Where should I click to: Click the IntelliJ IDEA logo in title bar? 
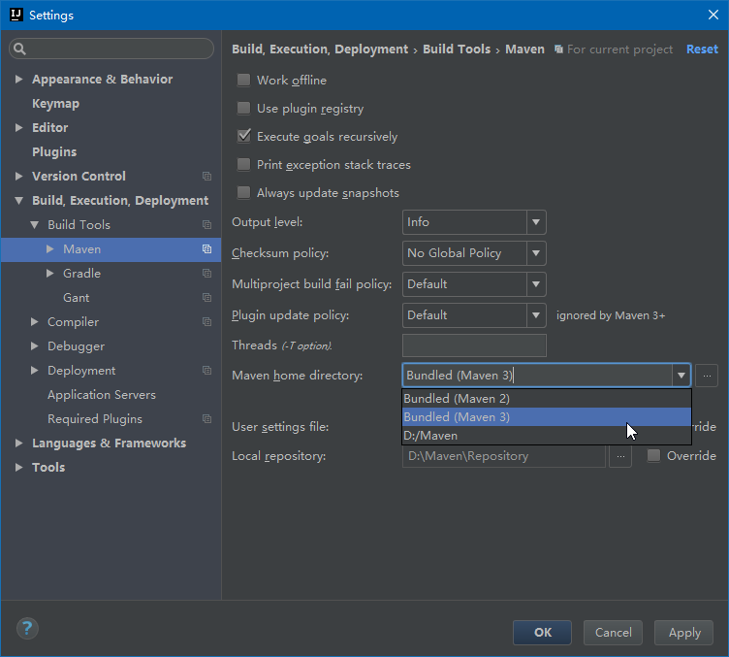tap(16, 15)
